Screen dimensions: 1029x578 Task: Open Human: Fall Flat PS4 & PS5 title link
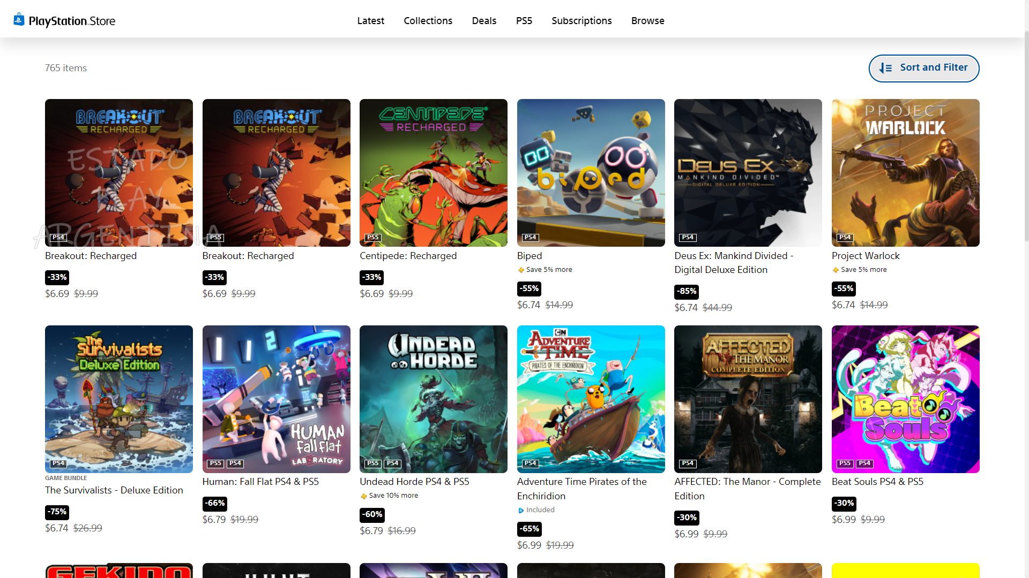click(260, 482)
